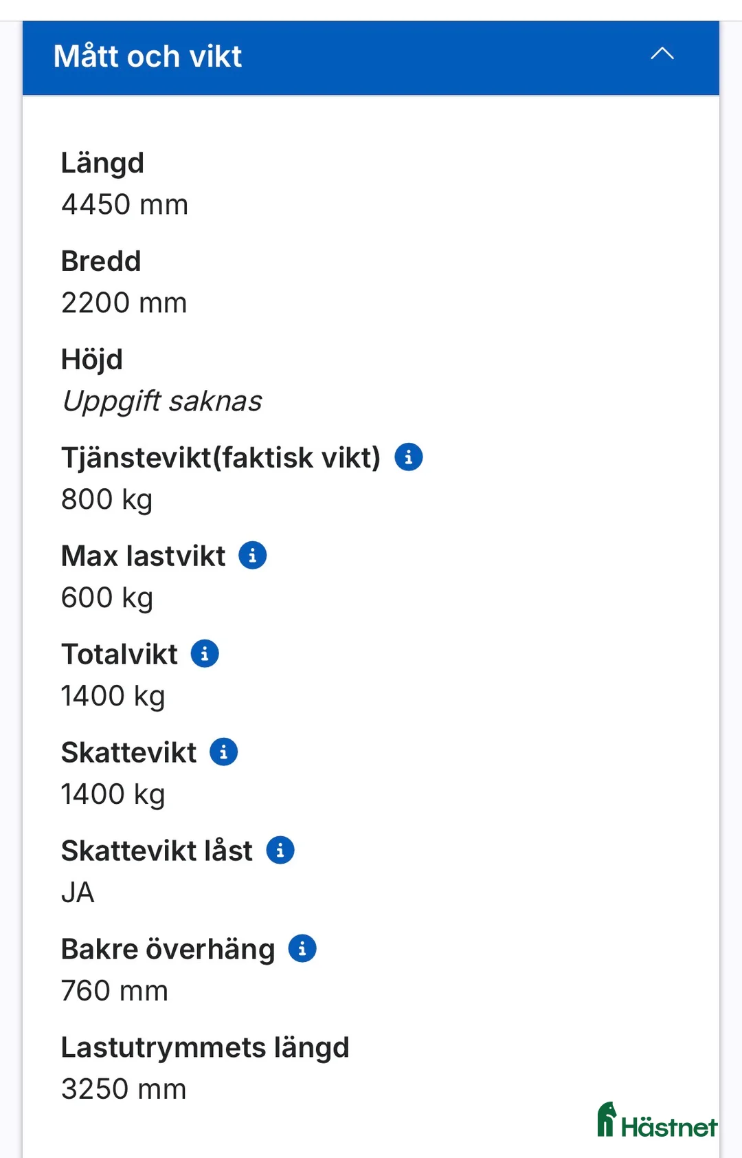Select the Uppgift saknas text under Höjd
The height and width of the screenshot is (1158, 742).
[x=161, y=401]
